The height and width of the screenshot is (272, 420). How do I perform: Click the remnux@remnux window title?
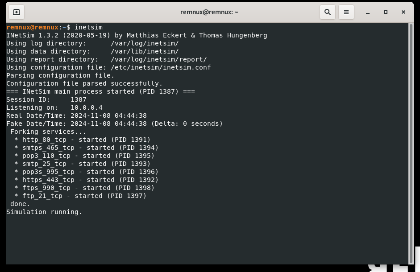point(209,12)
